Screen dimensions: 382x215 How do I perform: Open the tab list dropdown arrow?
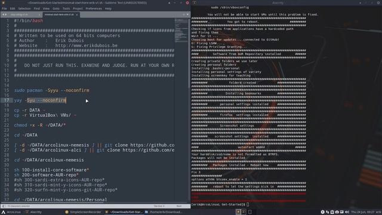coord(187,14)
